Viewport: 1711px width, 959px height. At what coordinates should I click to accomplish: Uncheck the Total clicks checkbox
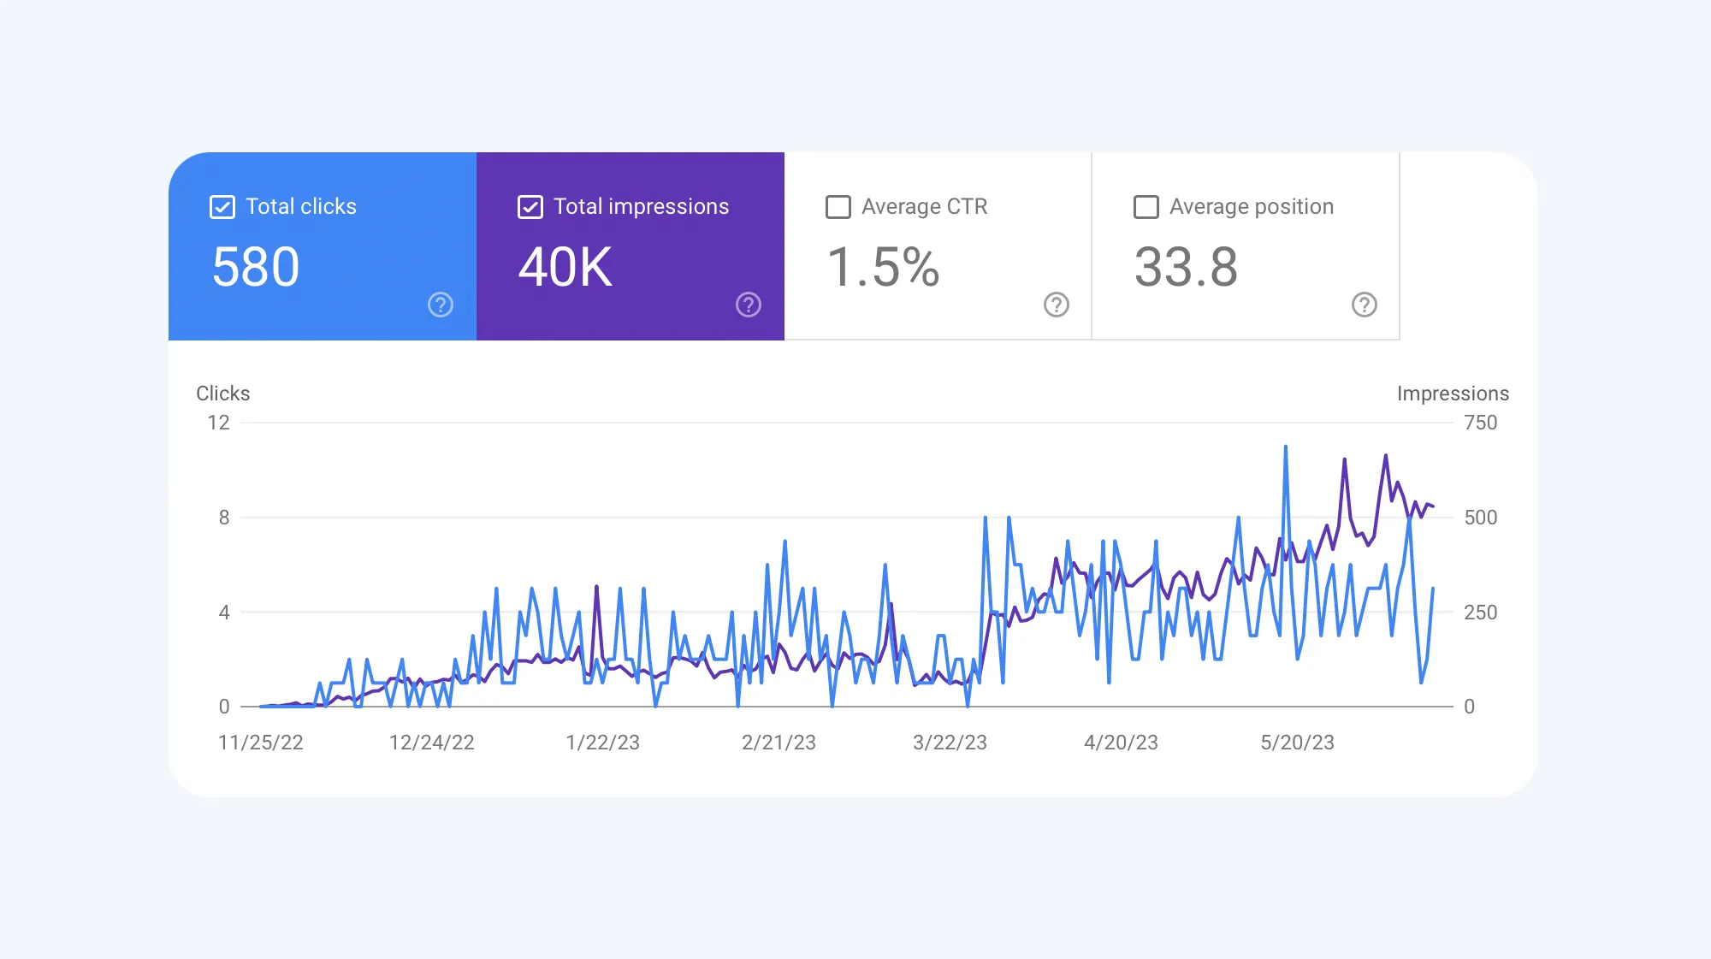222,206
